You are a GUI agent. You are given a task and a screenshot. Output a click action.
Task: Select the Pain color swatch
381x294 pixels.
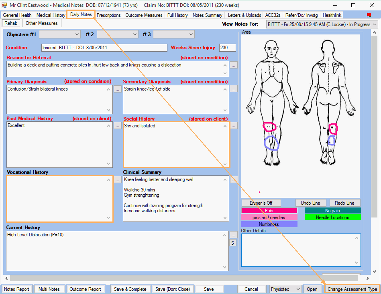pos(269,211)
